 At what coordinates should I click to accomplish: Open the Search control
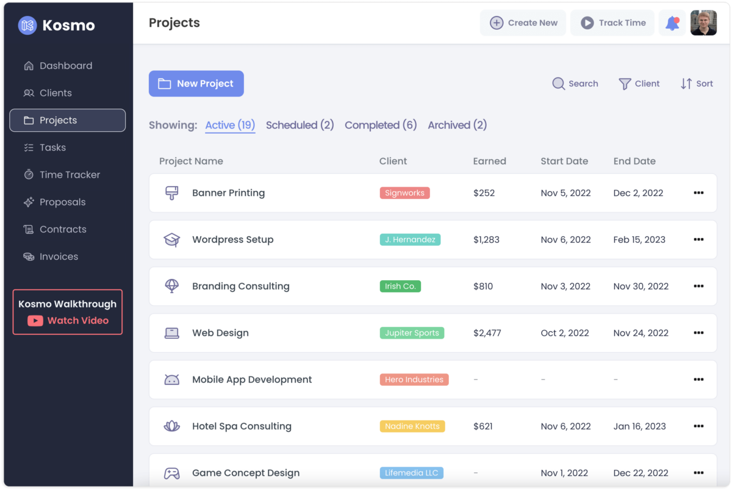pyautogui.click(x=575, y=84)
